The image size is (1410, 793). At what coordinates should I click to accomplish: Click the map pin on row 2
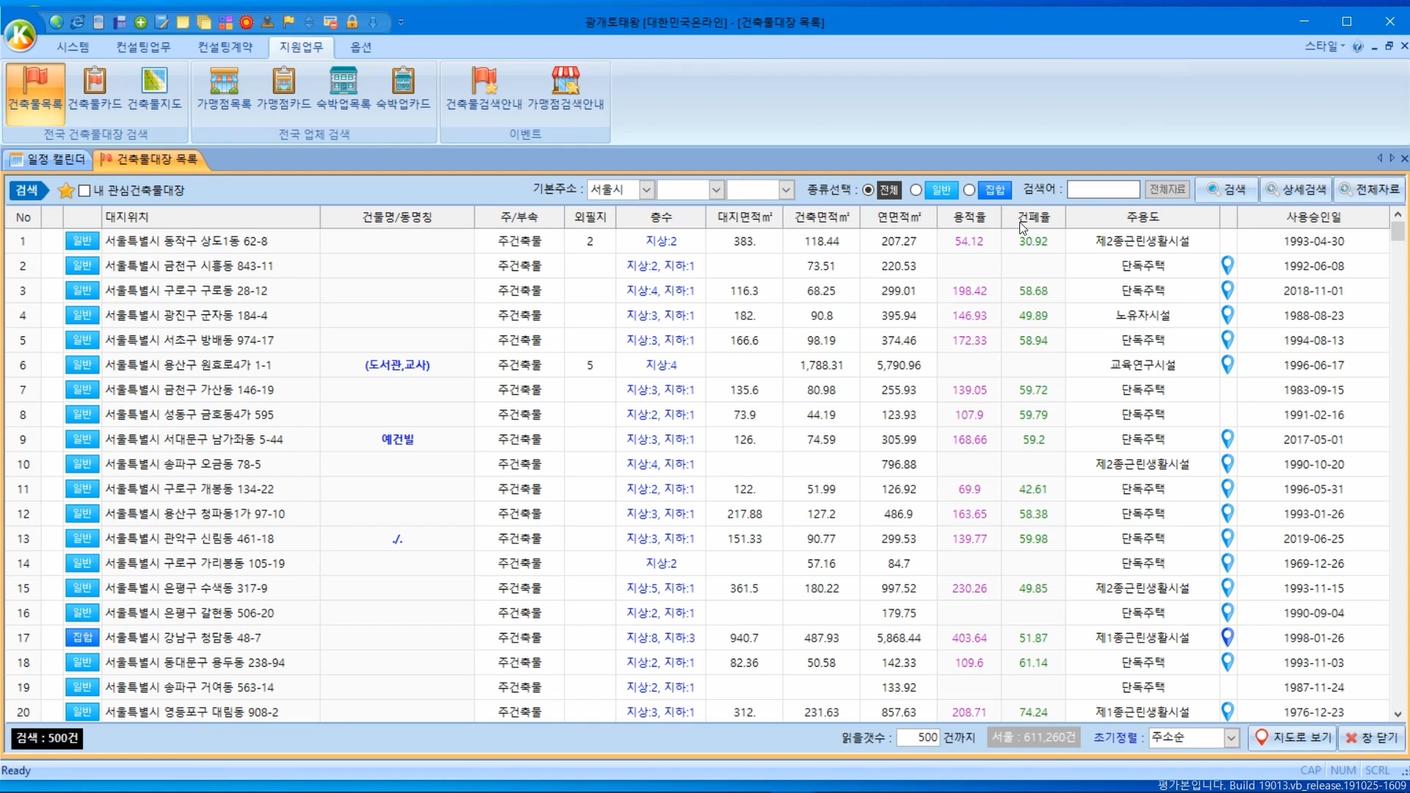1227,265
